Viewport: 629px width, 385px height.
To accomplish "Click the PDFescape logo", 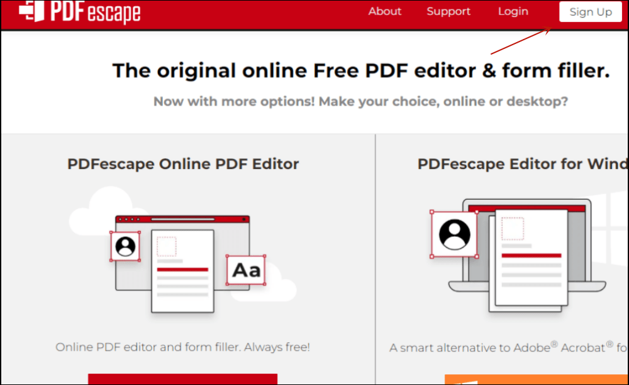I will (80, 11).
